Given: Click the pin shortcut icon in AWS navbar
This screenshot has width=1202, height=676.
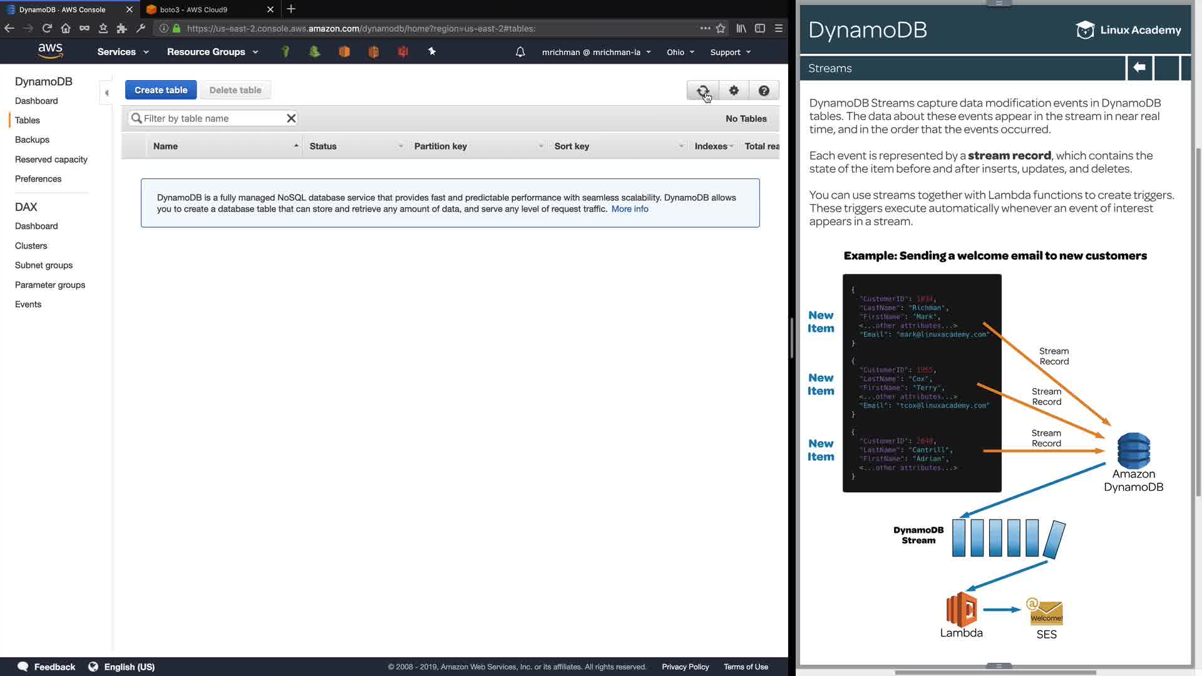Looking at the screenshot, I should (432, 52).
